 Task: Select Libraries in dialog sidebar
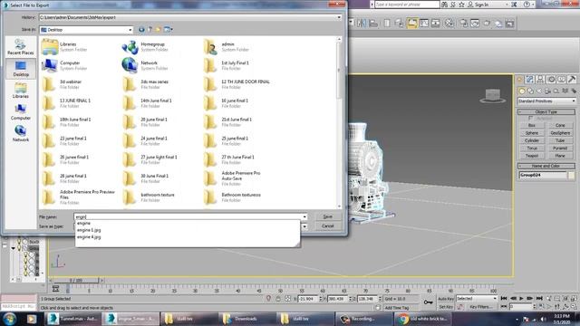21,91
